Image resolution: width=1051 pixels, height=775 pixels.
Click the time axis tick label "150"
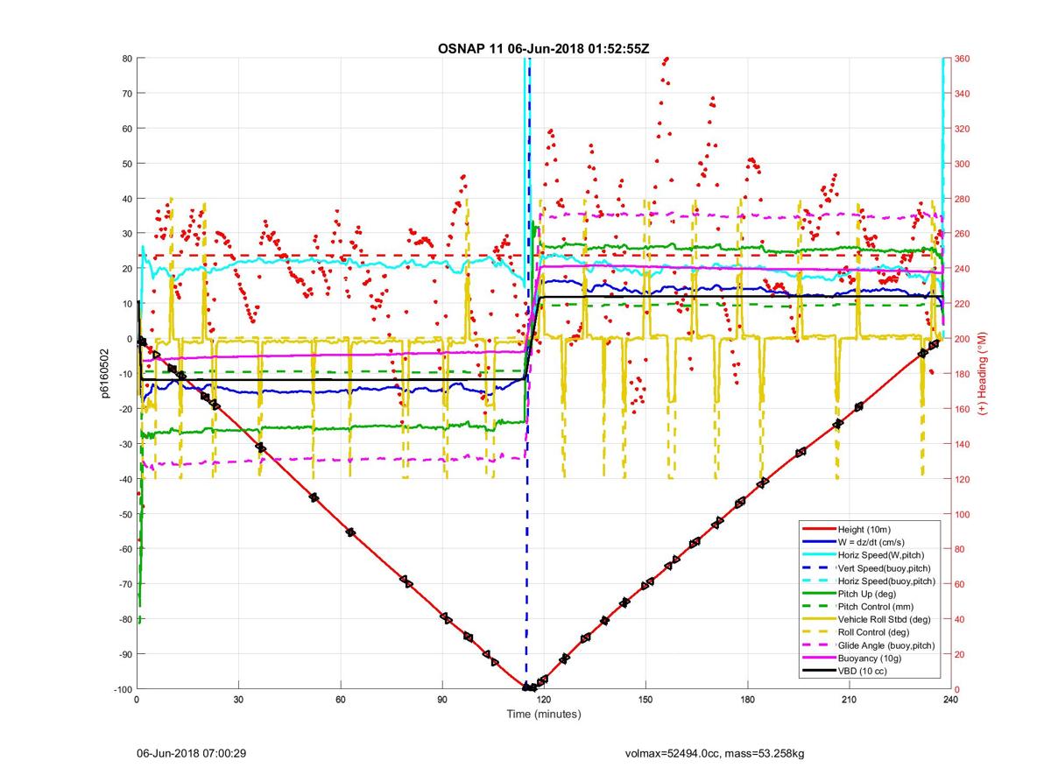click(x=645, y=700)
